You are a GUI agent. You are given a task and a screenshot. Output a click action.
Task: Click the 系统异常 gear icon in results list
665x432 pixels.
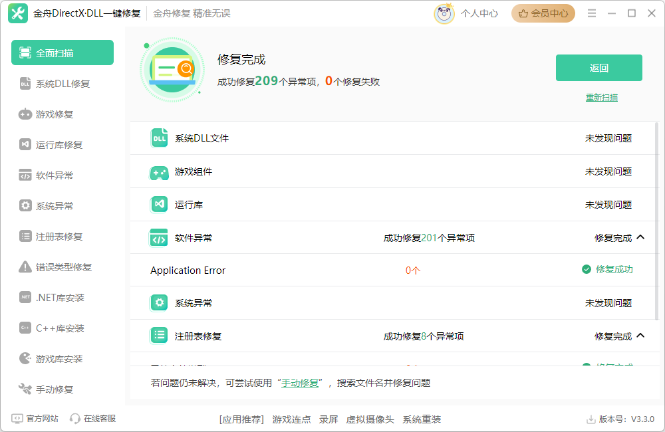pos(159,303)
